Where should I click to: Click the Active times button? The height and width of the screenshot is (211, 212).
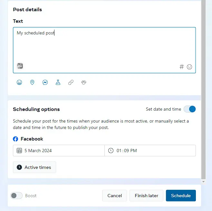pos(34,167)
